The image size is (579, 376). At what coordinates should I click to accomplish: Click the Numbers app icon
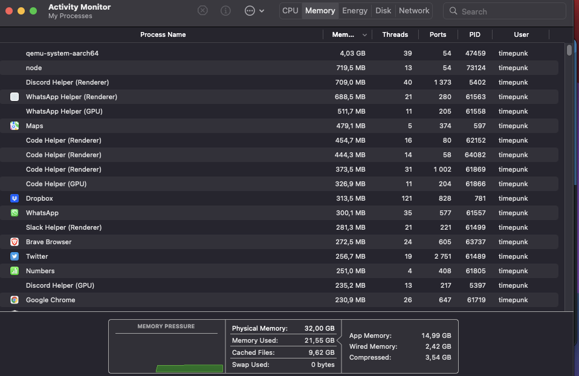click(15, 271)
